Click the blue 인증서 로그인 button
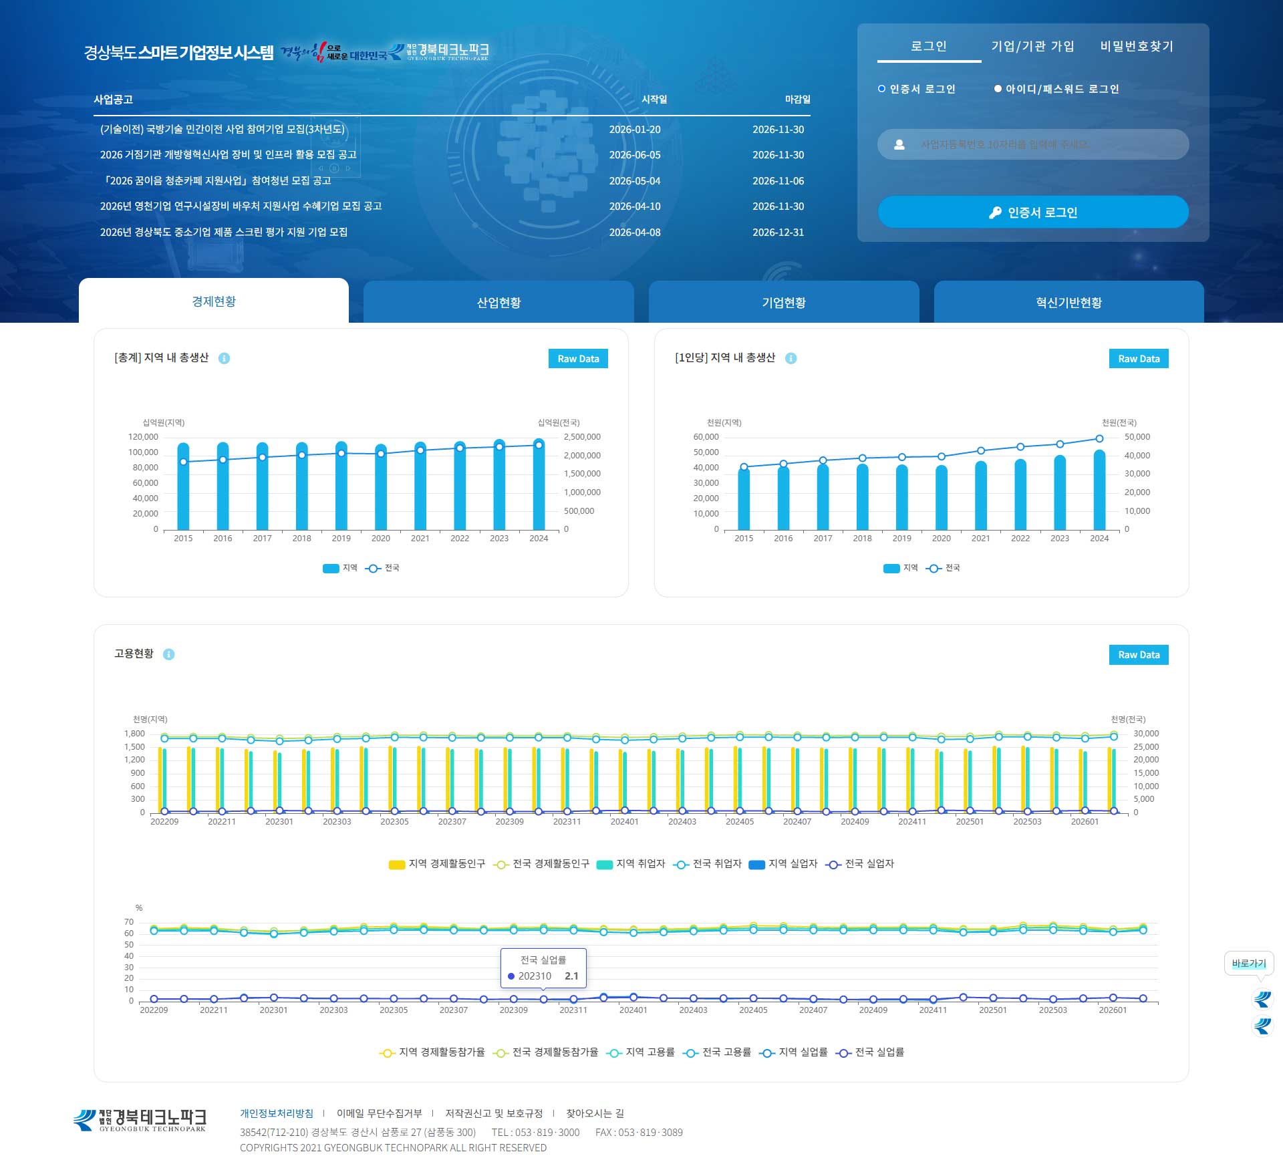 [1033, 212]
